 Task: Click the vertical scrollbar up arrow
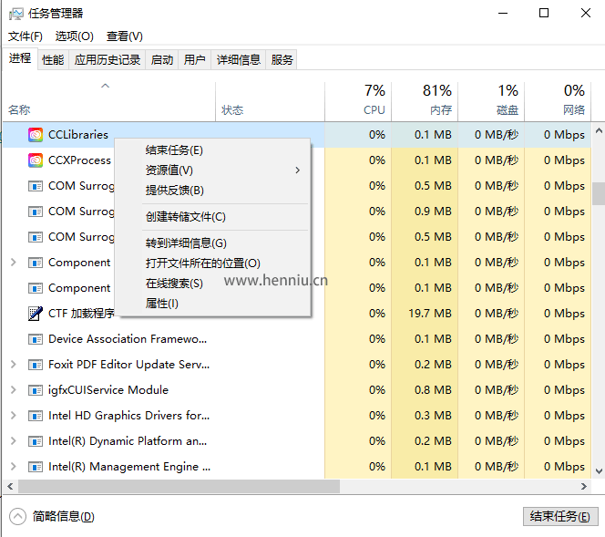599,130
